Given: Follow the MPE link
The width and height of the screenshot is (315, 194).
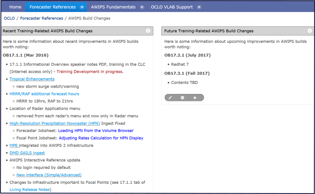Looking at the screenshot, I should click(x=14, y=145).
